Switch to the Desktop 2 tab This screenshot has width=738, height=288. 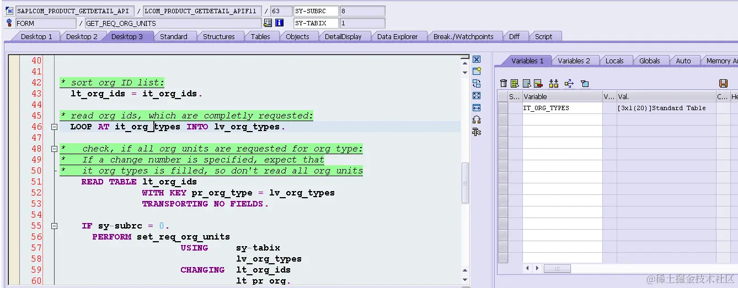click(x=82, y=36)
